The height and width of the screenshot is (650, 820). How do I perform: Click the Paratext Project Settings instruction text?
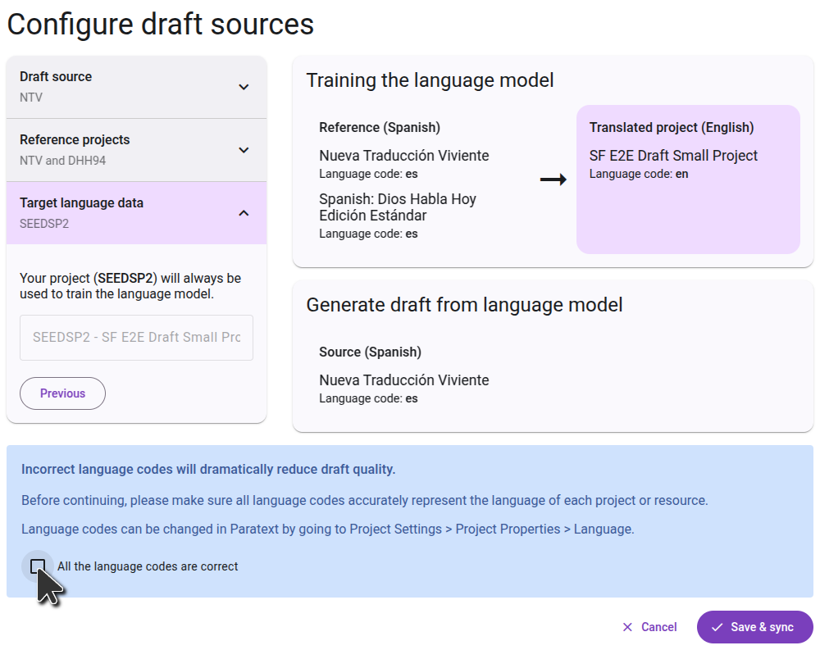(x=327, y=530)
